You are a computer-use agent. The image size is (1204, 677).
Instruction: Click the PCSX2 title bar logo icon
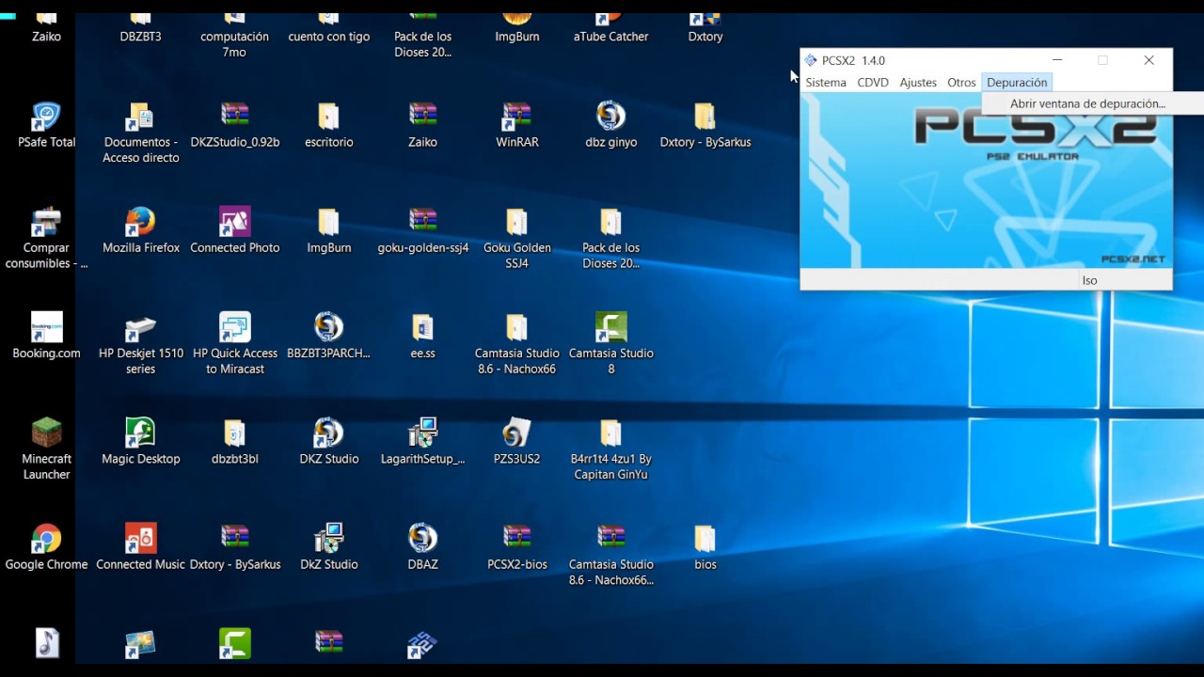click(x=811, y=60)
